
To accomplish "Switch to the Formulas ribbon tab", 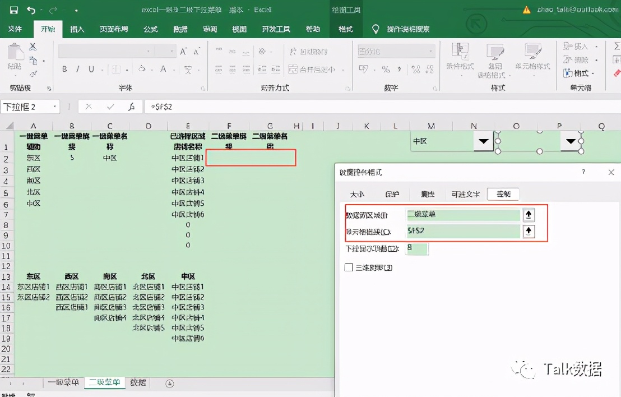I will point(151,29).
